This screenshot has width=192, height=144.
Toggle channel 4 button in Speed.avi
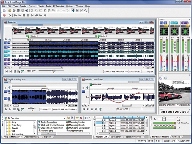pos(6,55)
